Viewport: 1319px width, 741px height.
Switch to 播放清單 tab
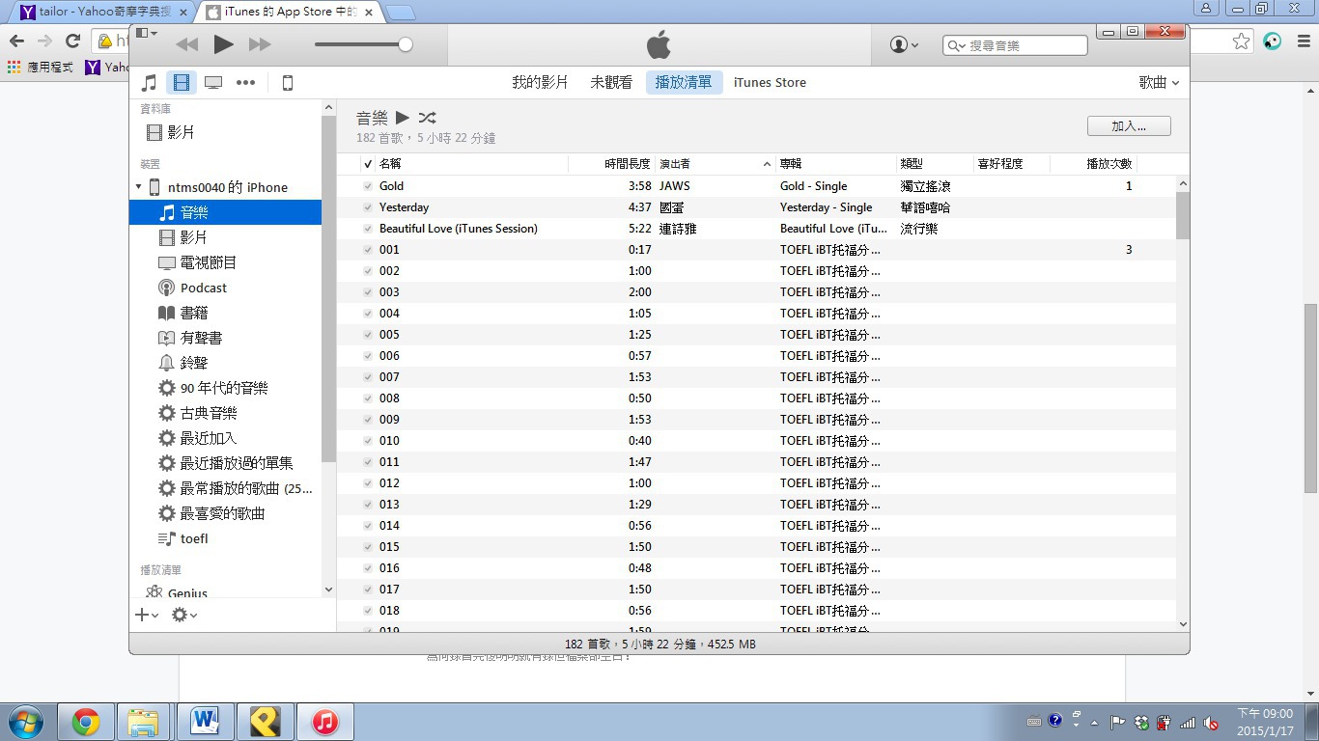click(684, 82)
